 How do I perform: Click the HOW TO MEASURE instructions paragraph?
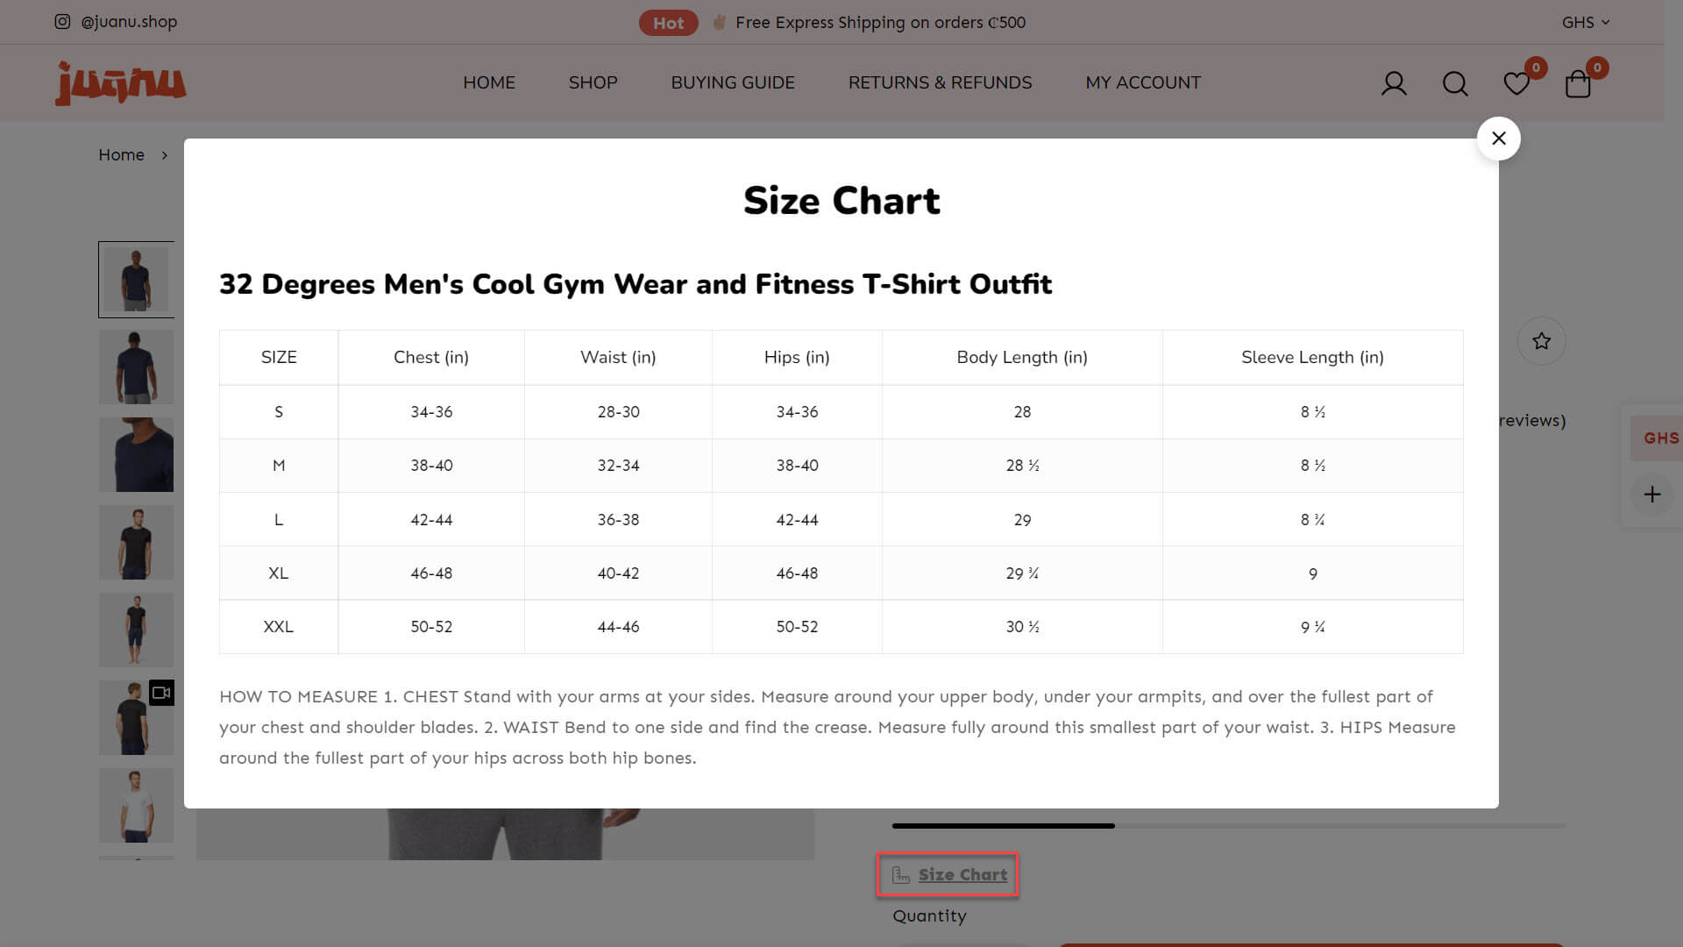[x=837, y=727]
